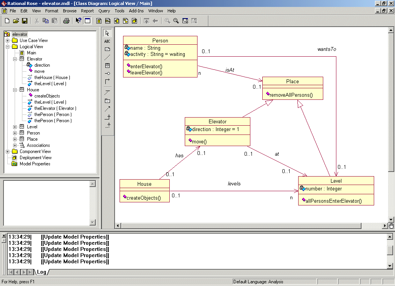Select the Association Class tool
This screenshot has height=286, width=395.
[107, 93]
